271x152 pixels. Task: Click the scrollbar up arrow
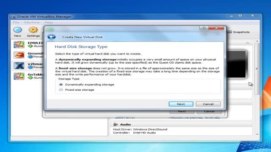click(257, 41)
